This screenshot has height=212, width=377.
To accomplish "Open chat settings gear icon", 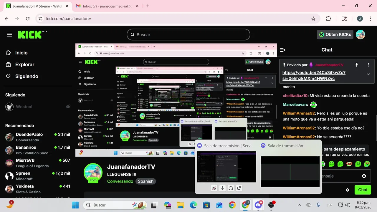I will tap(348, 190).
